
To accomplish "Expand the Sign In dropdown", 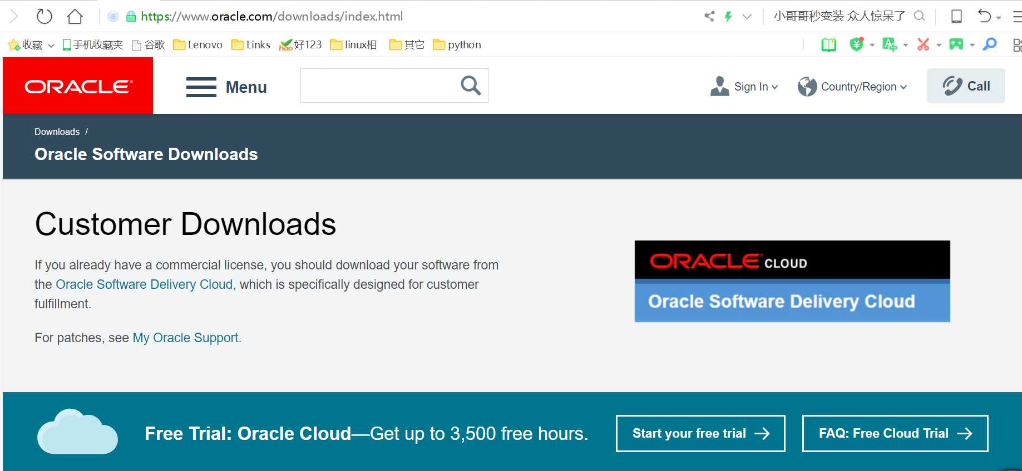I will [x=744, y=87].
